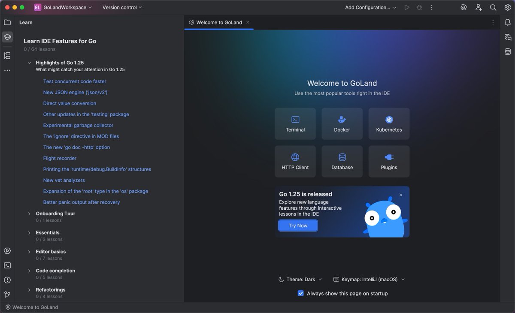Image resolution: width=515 pixels, height=313 pixels.
Task: Open lesson New vet analyzers
Action: pos(64,180)
